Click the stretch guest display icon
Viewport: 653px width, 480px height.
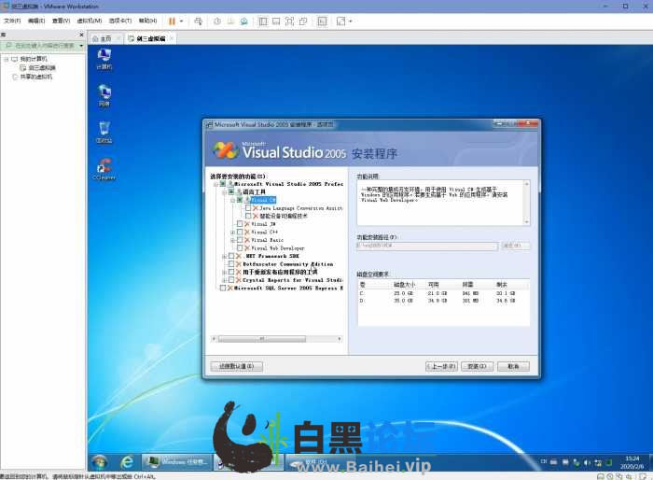coord(340,21)
